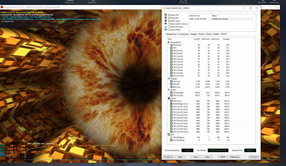Click the thermometer icon beside Temperatures group
The width and height of the screenshot is (286, 166).
(169, 42)
